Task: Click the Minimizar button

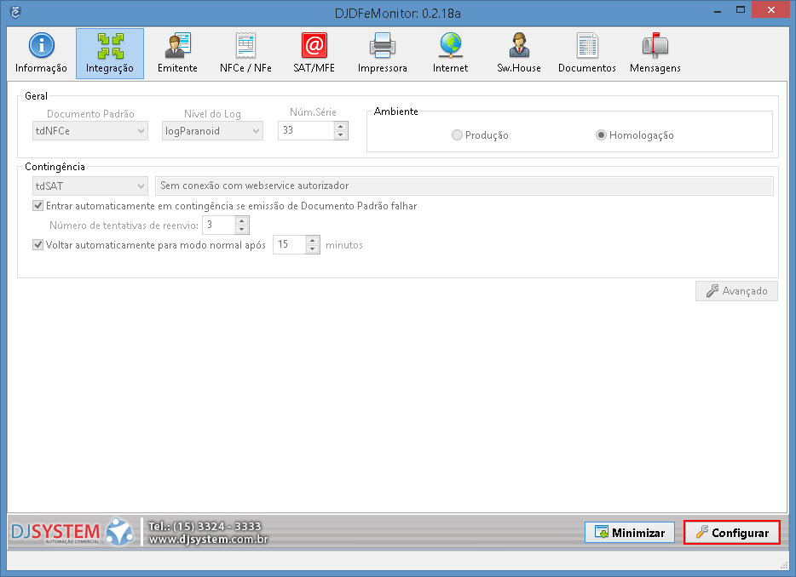Action: coord(630,533)
